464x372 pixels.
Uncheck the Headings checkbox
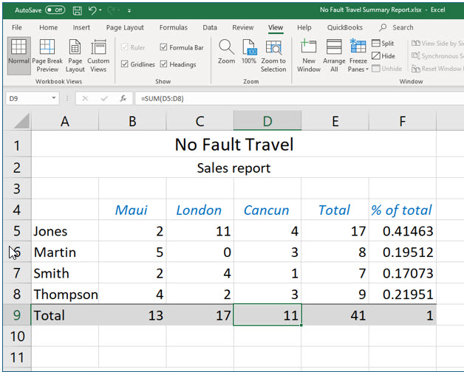[163, 64]
